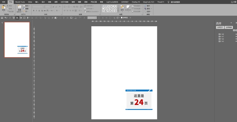Clear formatting with eraser A icon
The image size is (237, 122).
point(60,7)
